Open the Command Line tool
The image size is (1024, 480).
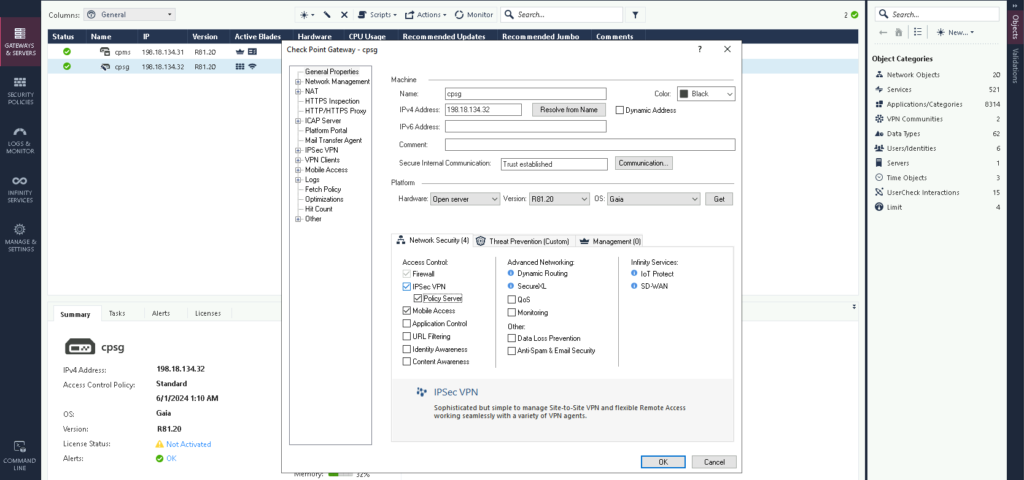tap(20, 455)
